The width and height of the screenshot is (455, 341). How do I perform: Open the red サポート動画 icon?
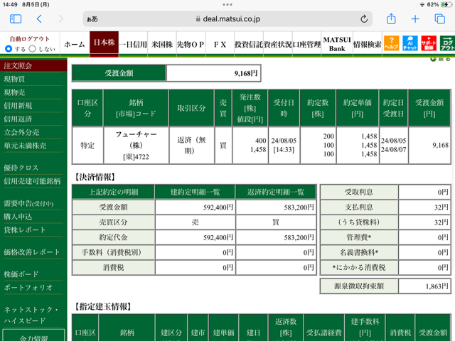pos(429,43)
